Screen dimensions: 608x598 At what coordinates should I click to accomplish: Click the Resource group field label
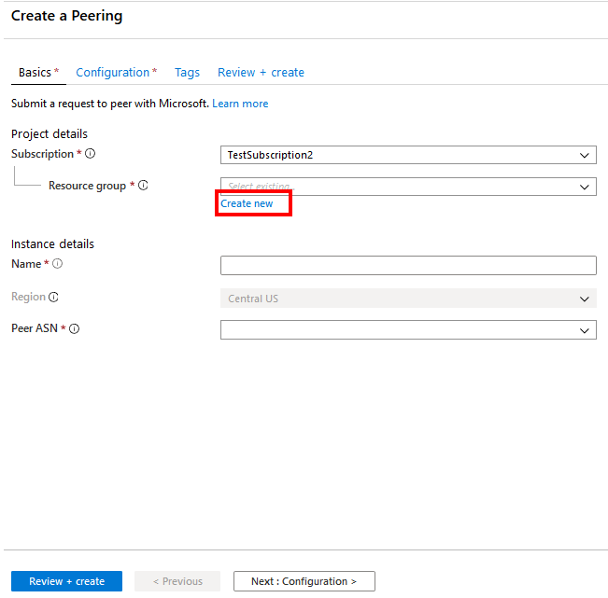point(87,186)
